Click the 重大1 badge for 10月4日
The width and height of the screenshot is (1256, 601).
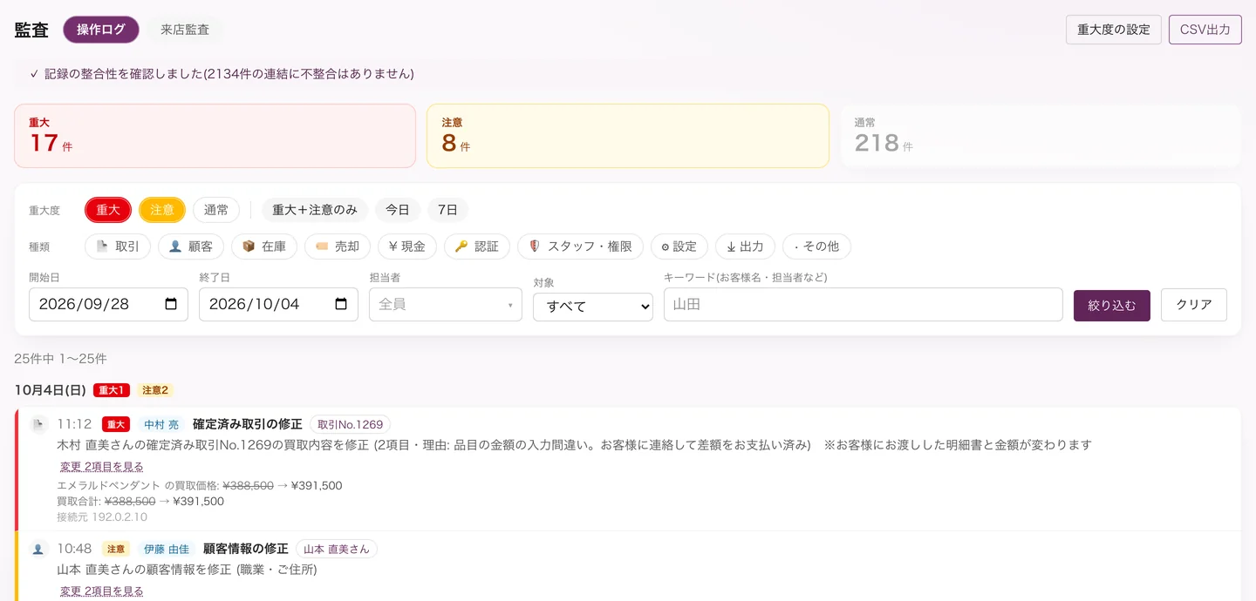(112, 390)
